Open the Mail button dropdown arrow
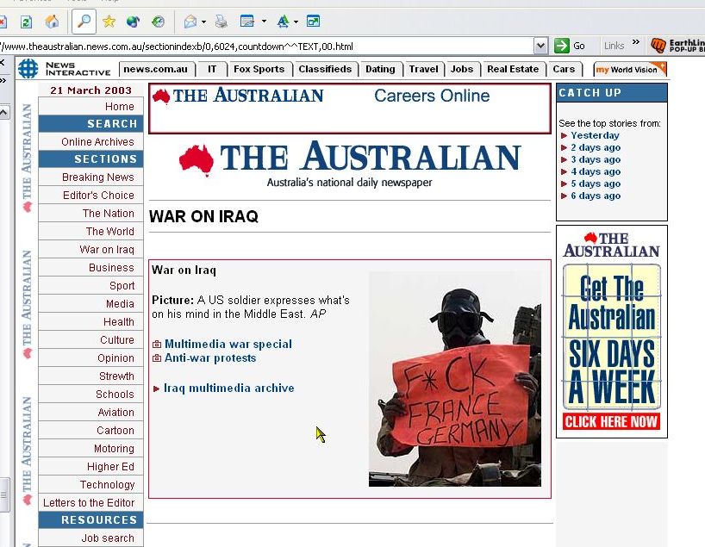 (203, 22)
